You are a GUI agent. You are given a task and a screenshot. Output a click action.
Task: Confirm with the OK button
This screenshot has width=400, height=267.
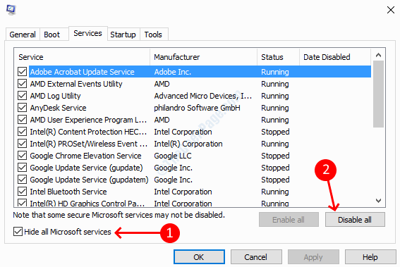click(199, 257)
